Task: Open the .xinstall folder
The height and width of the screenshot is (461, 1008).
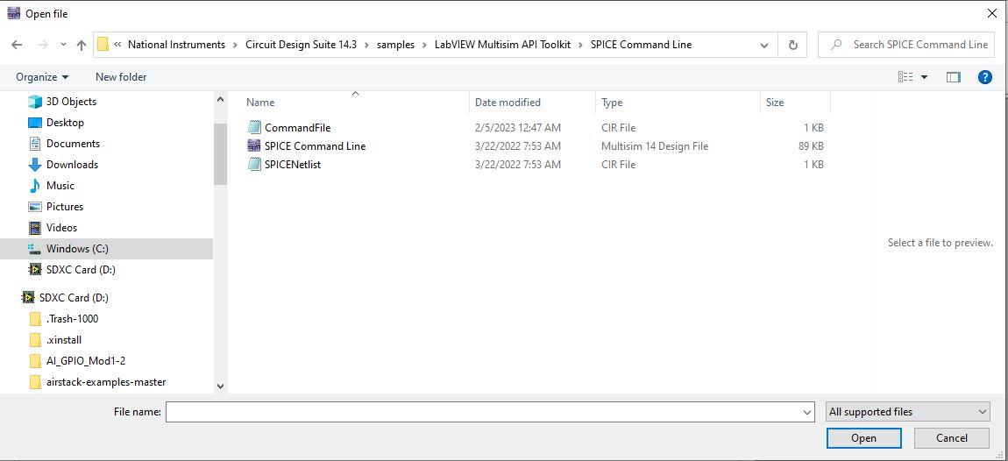Action: (64, 339)
